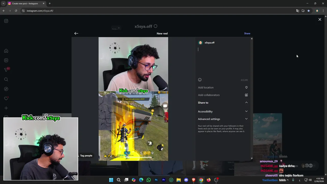Open the Explore compass icon
The width and height of the screenshot is (327, 184).
tap(6, 89)
